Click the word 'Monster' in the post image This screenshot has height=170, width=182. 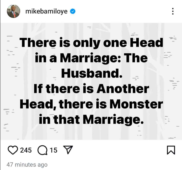pyautogui.click(x=136, y=104)
